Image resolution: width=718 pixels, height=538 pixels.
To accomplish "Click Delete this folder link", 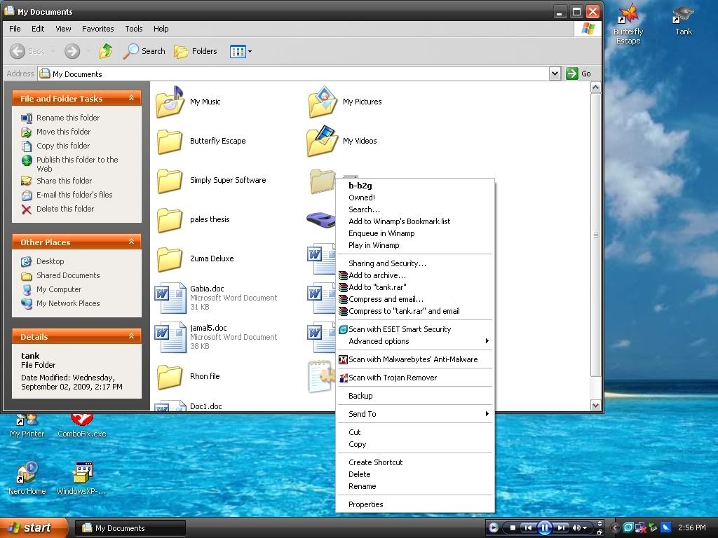I will [x=65, y=209].
